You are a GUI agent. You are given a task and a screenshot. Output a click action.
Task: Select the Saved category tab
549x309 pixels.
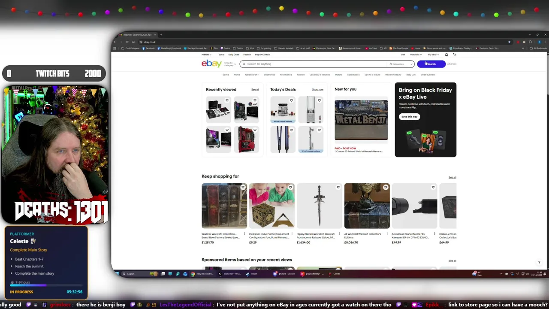point(226,75)
